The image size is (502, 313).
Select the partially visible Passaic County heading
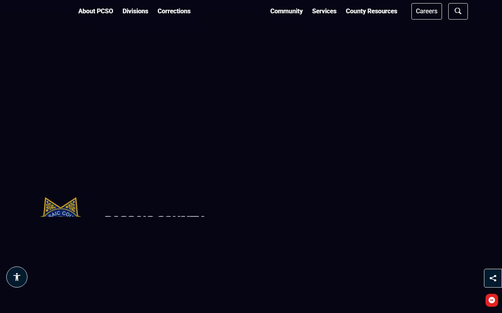pyautogui.click(x=155, y=216)
